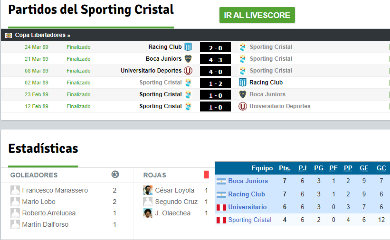The height and width of the screenshot is (240, 390).
Task: Select goalscorer Francesco Manassero
Action: click(x=55, y=190)
